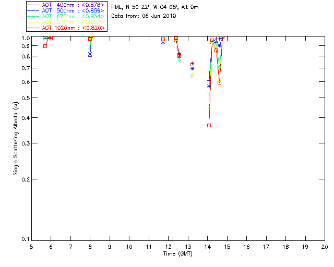This screenshot has height=267, width=334.
Task: Click the y-axis tick label '0.1'
Action: tap(26, 239)
